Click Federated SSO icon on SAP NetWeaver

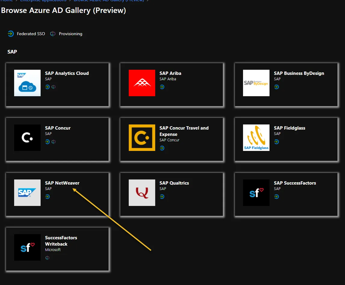pyautogui.click(x=48, y=197)
